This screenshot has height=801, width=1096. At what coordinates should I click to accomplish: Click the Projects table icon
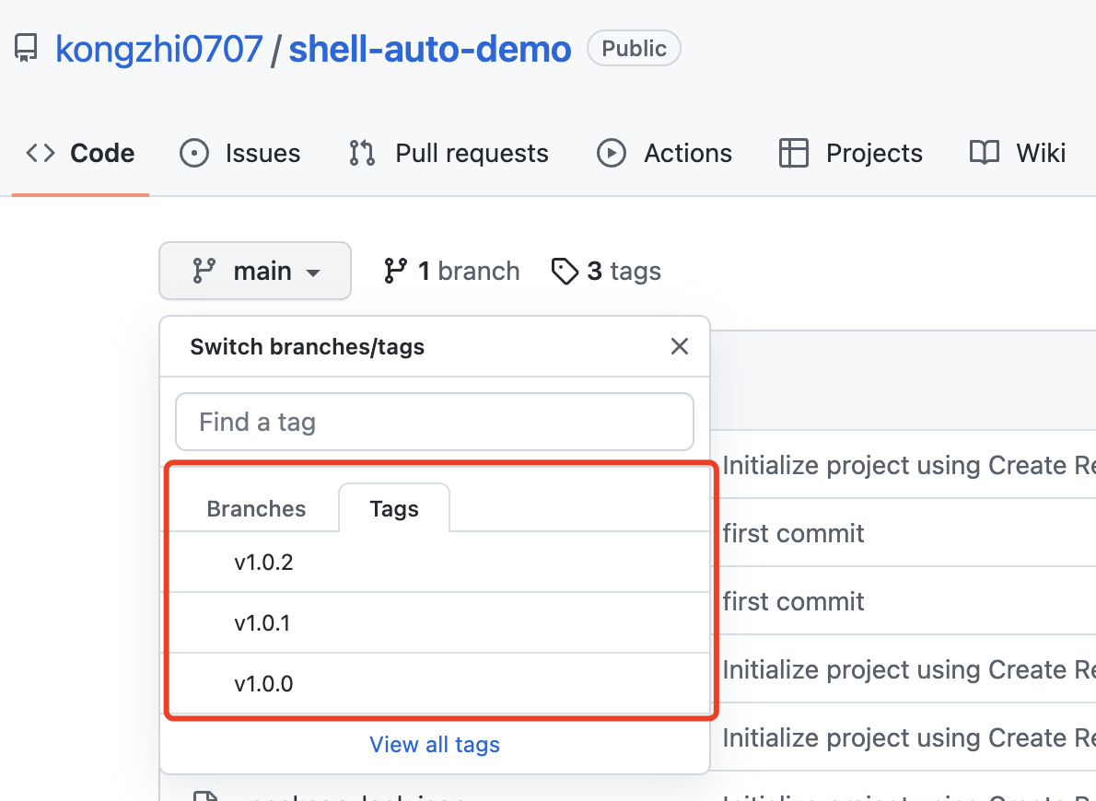[x=793, y=153]
